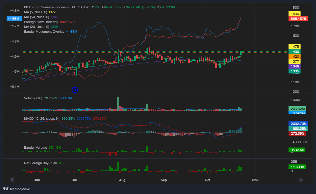Toggle the round A auto-scale button
Image resolution: width=316 pixels, height=194 pixels.
pos(301,180)
